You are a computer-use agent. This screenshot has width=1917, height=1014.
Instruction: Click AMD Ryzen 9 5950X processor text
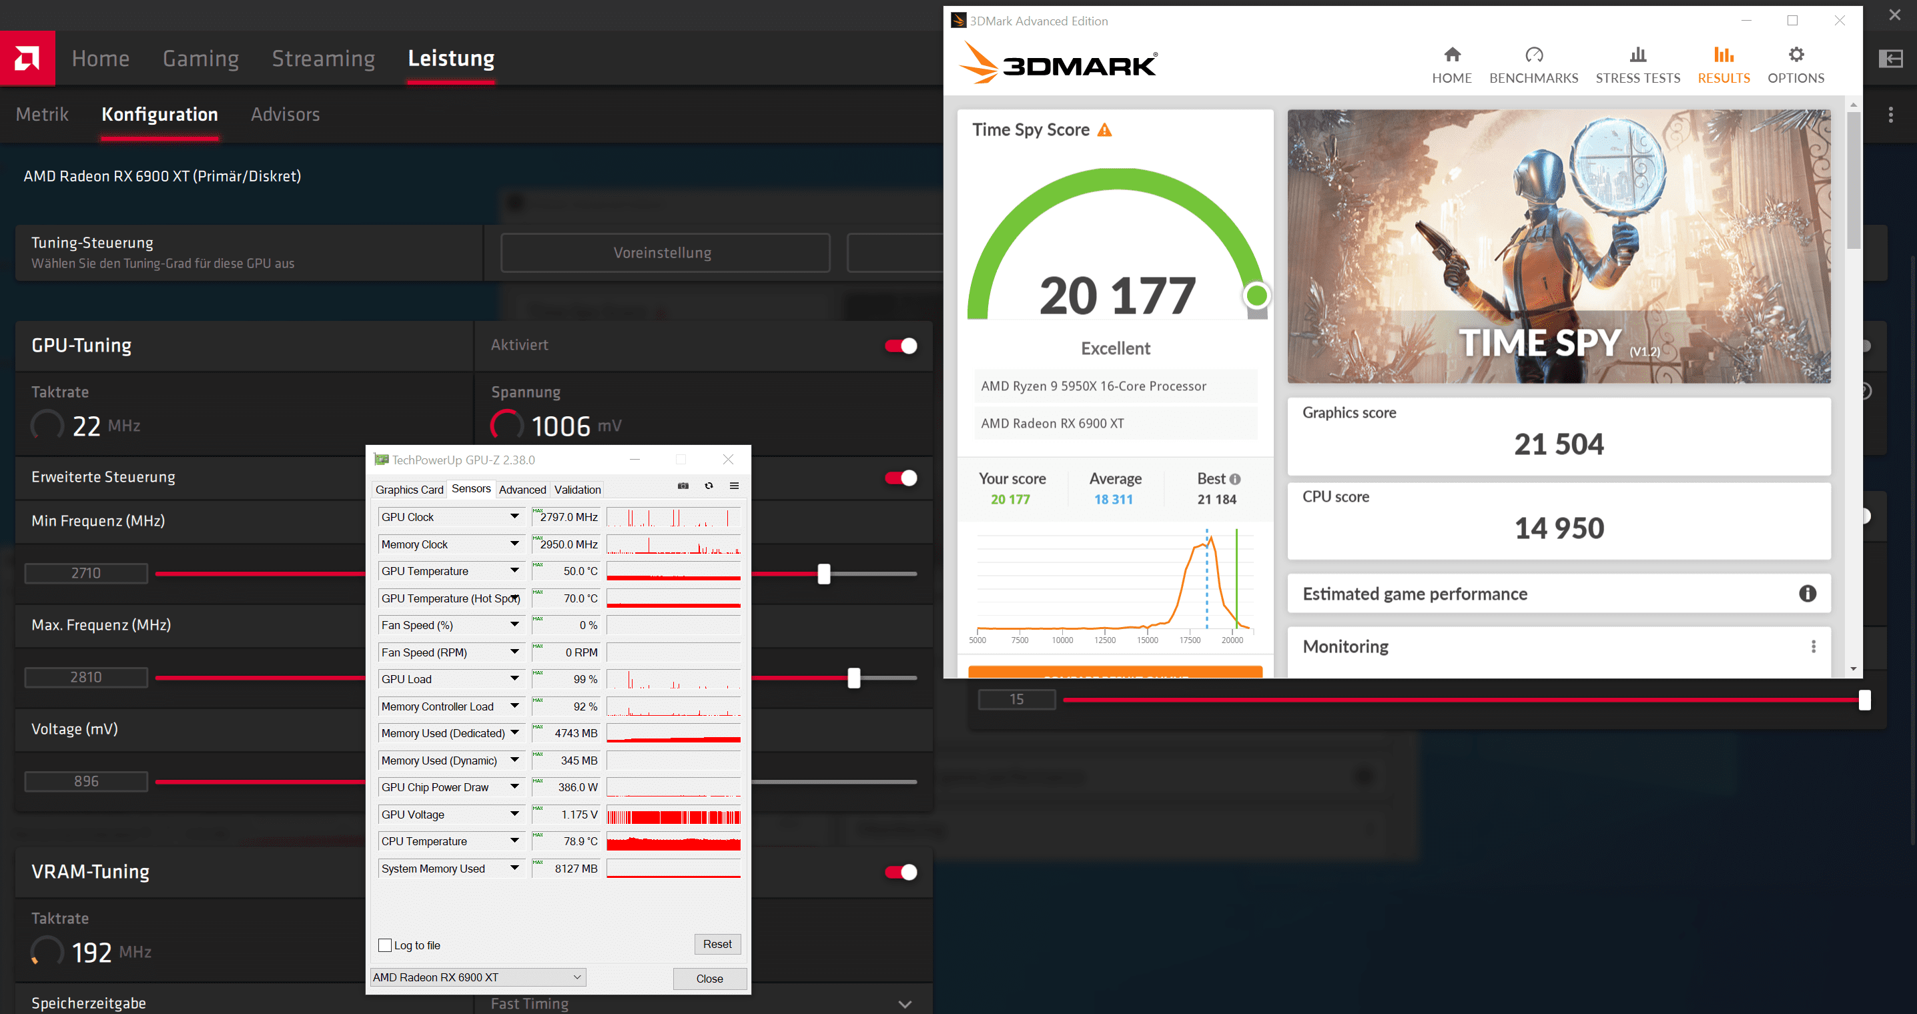click(x=1093, y=386)
